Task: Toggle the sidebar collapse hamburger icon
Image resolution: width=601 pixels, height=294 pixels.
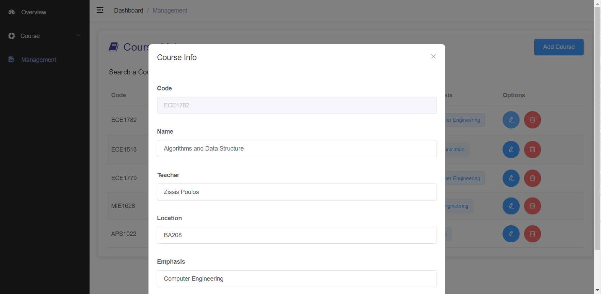Action: (100, 10)
